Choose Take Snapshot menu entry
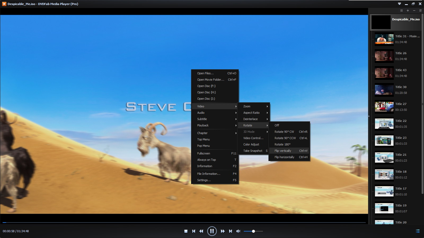 [x=253, y=151]
